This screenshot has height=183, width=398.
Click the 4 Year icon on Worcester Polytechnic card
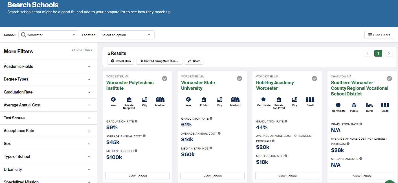tap(113, 99)
